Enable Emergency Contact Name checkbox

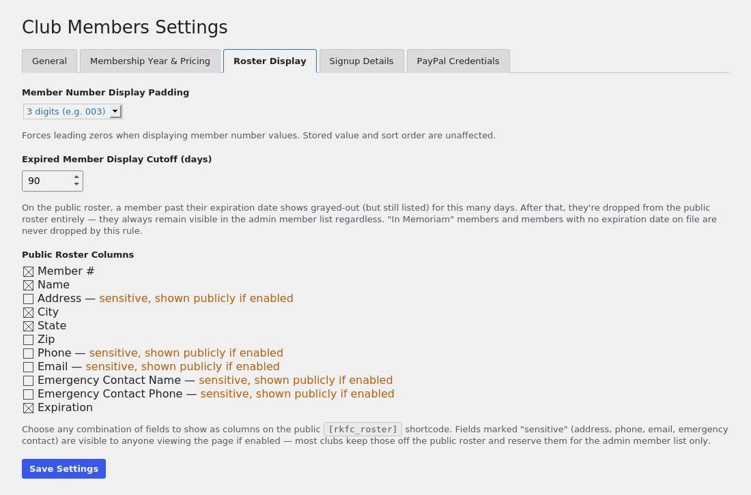[x=28, y=380]
